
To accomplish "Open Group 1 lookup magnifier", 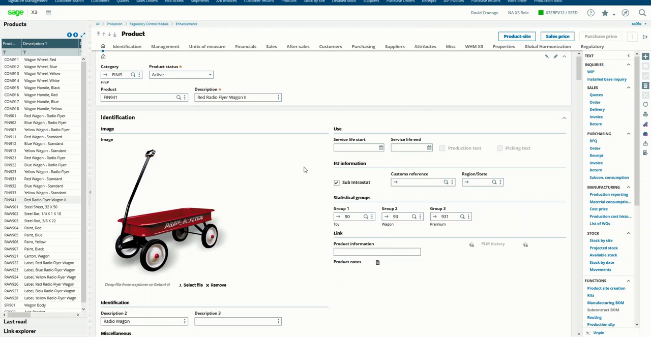I will (366, 217).
